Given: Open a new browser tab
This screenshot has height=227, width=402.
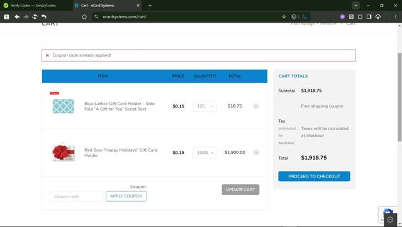Looking at the screenshot, I should (x=150, y=6).
